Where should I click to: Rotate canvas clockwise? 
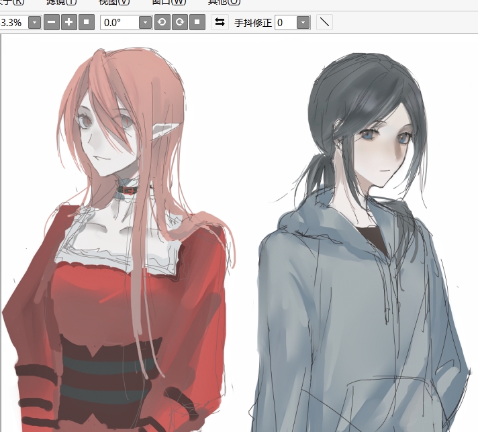pos(179,22)
